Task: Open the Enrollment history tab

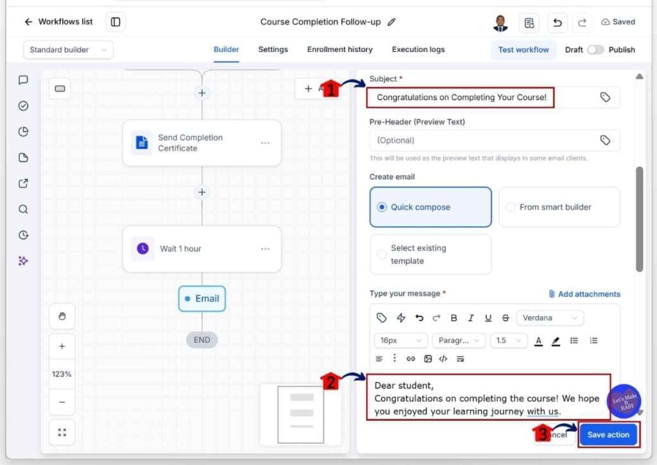Action: coord(340,49)
